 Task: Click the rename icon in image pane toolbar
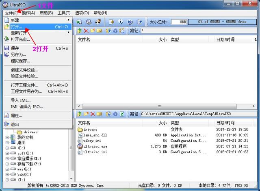pyautogui.click(x=99, y=30)
